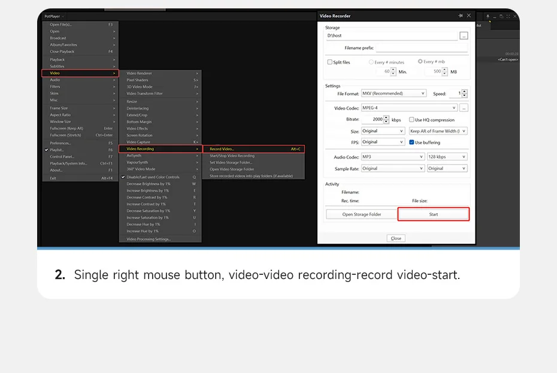Open the Size dropdown

click(383, 131)
